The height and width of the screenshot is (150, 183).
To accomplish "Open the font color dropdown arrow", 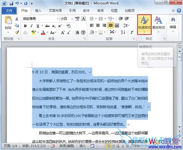I will [x=48, y=32].
